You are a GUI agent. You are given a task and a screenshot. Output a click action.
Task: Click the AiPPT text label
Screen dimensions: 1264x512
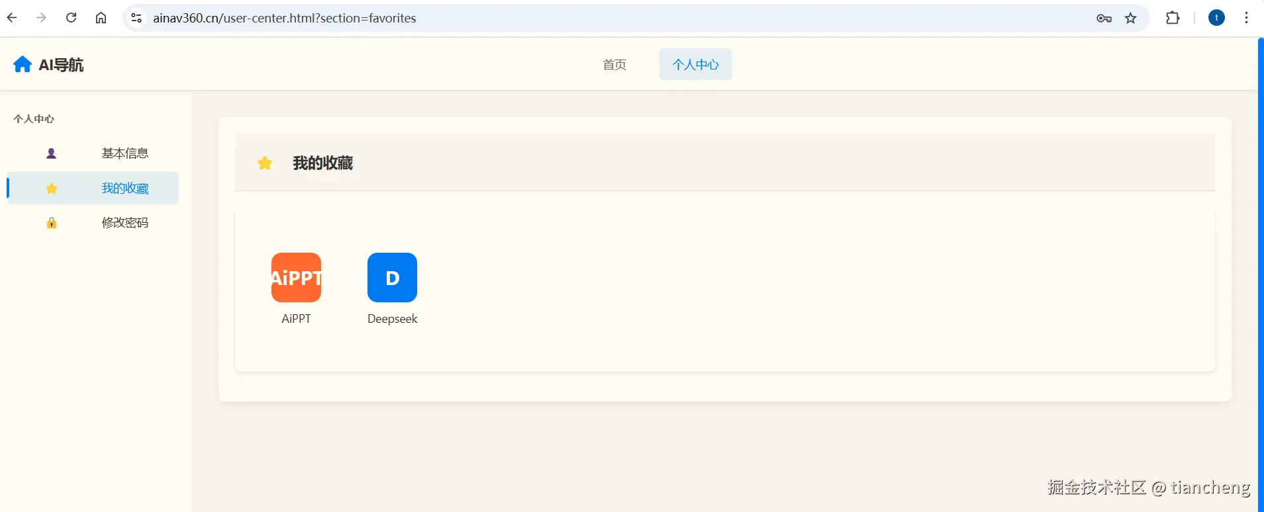(296, 319)
